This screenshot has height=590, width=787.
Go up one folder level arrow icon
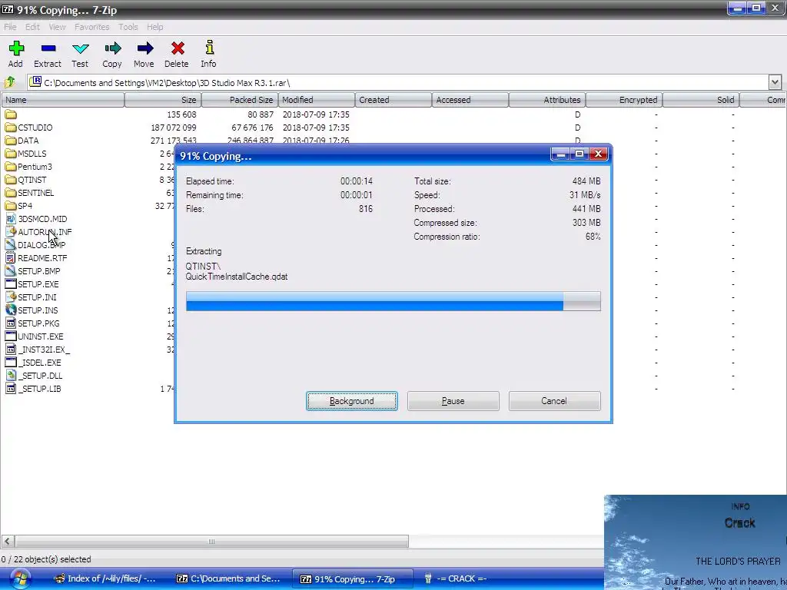(x=10, y=81)
